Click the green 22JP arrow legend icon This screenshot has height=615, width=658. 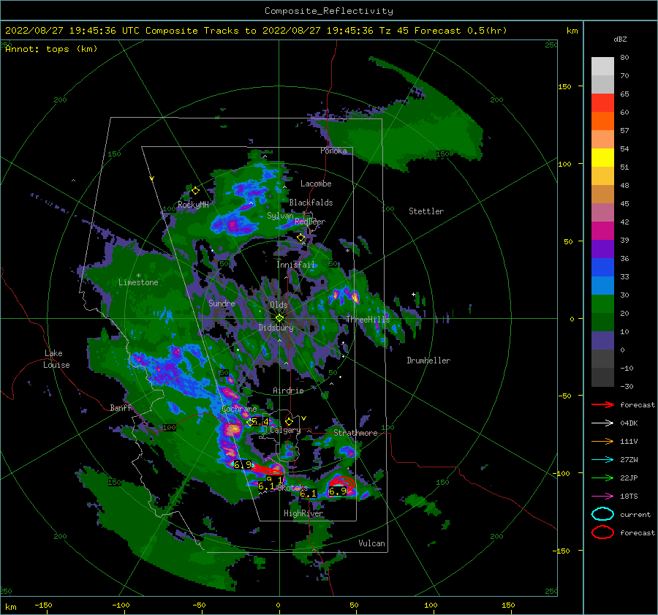pyautogui.click(x=602, y=478)
